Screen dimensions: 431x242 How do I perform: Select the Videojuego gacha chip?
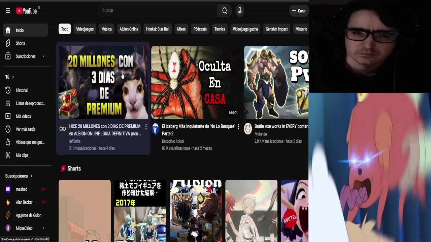coord(245,29)
